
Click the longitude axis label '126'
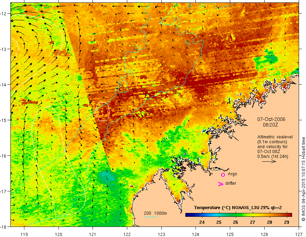pyautogui.click(x=264, y=234)
